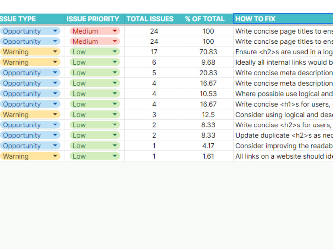Screen dimensions: 333x249
Task: Select the total issues cell '3'
Action: pyautogui.click(x=154, y=114)
